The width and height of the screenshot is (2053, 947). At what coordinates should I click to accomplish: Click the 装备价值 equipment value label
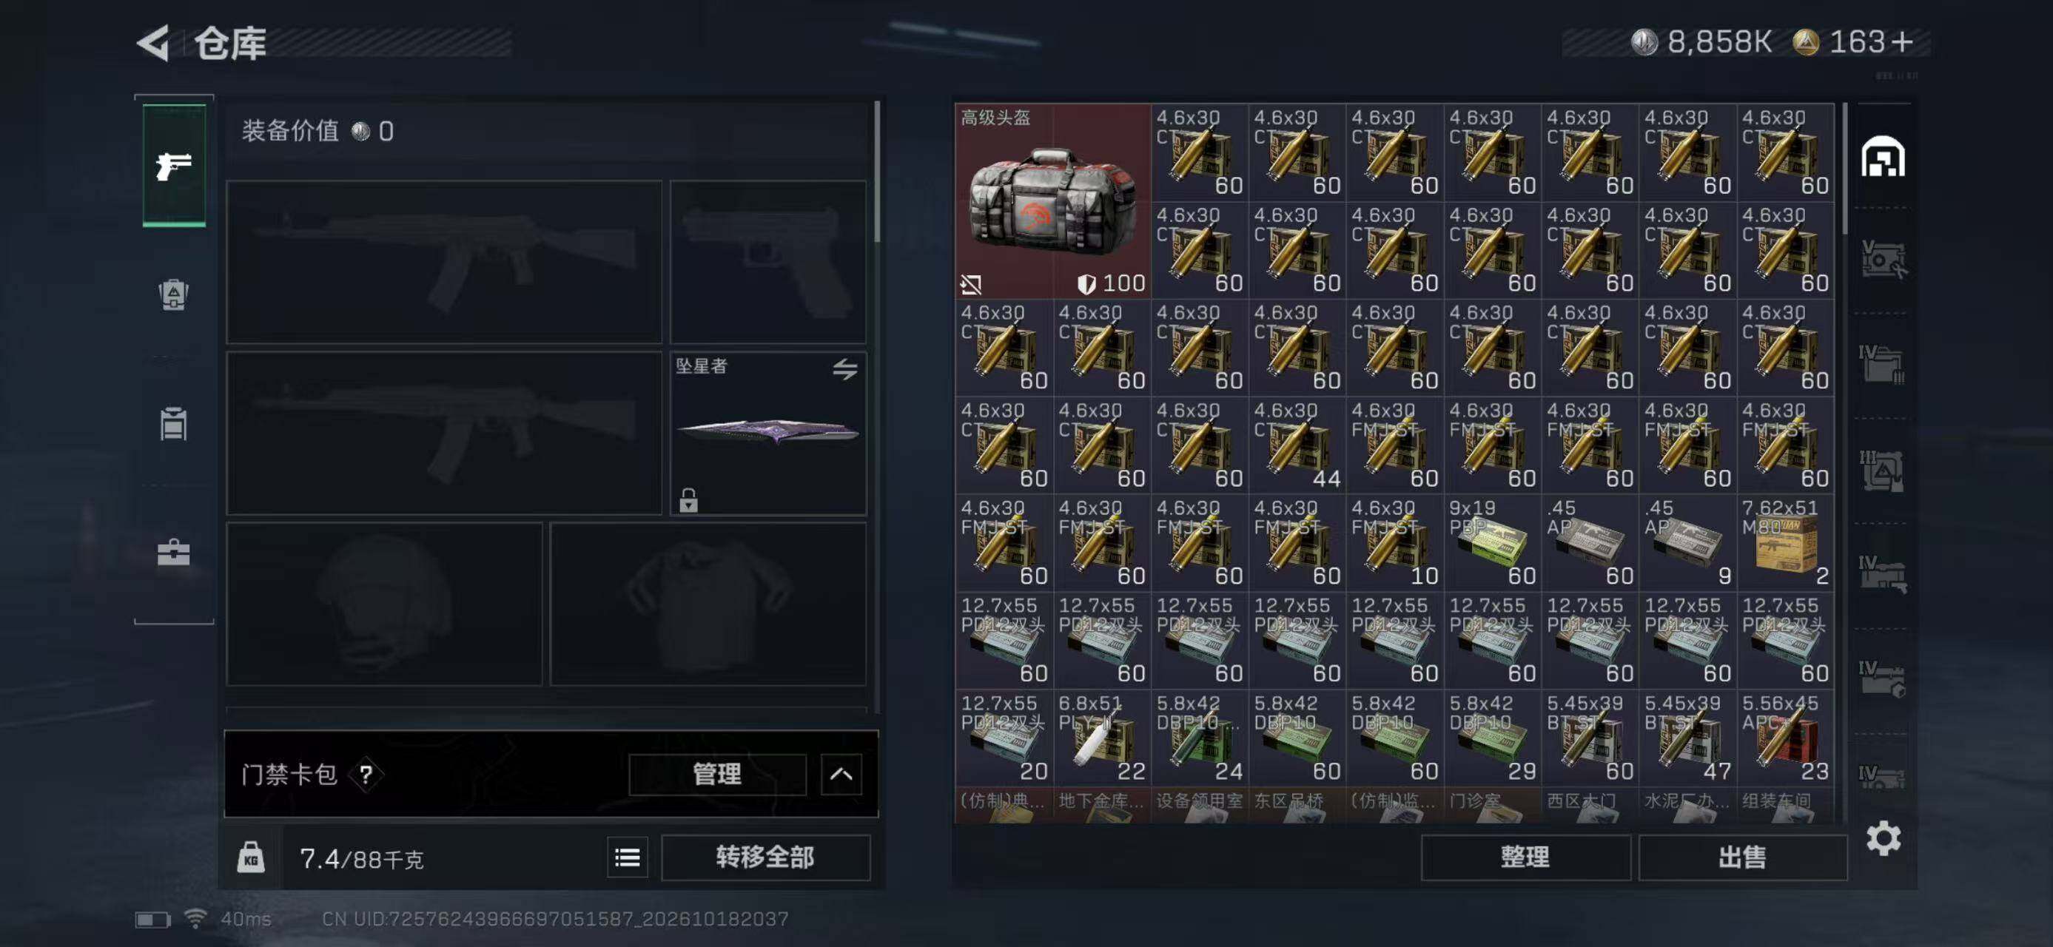[290, 131]
